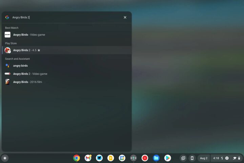Clear the search text with X button
Viewport: 244px width, 163px height.
click(x=125, y=17)
